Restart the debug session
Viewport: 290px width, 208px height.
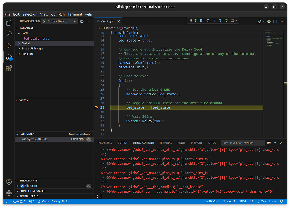click(226, 21)
